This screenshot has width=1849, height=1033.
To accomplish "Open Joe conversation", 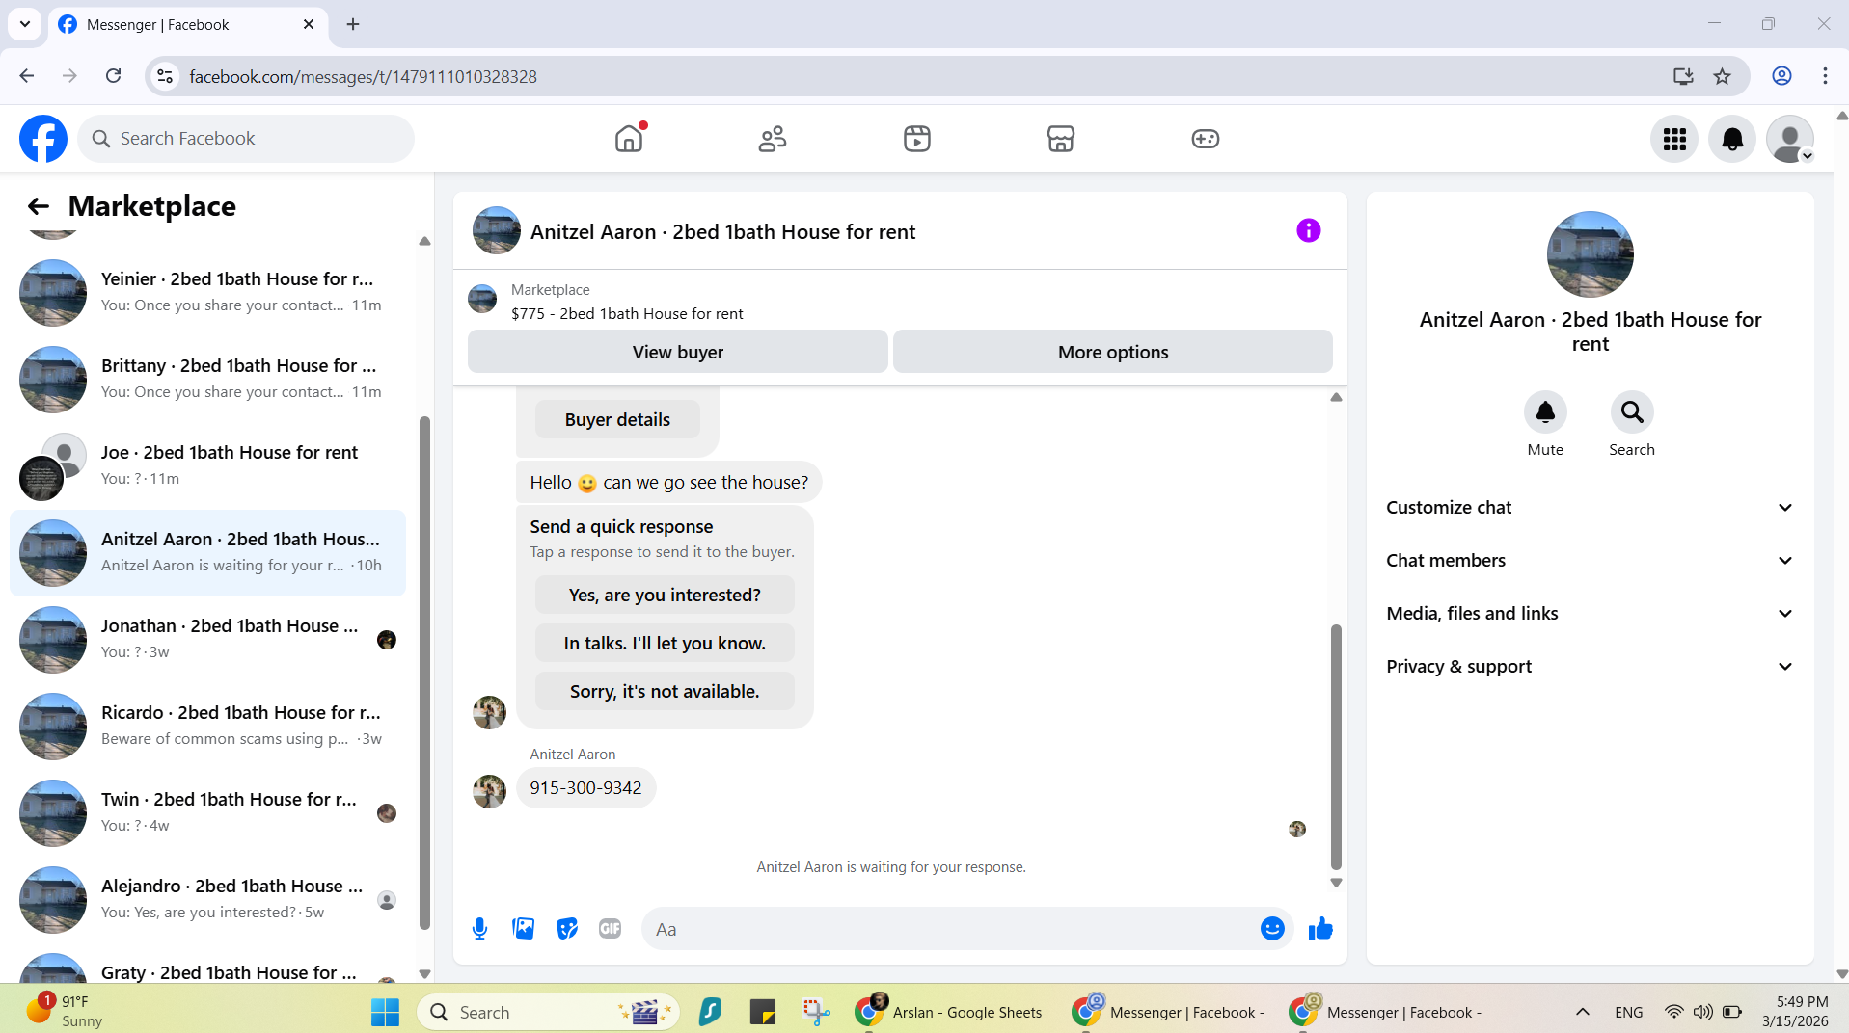I will pyautogui.click(x=207, y=466).
